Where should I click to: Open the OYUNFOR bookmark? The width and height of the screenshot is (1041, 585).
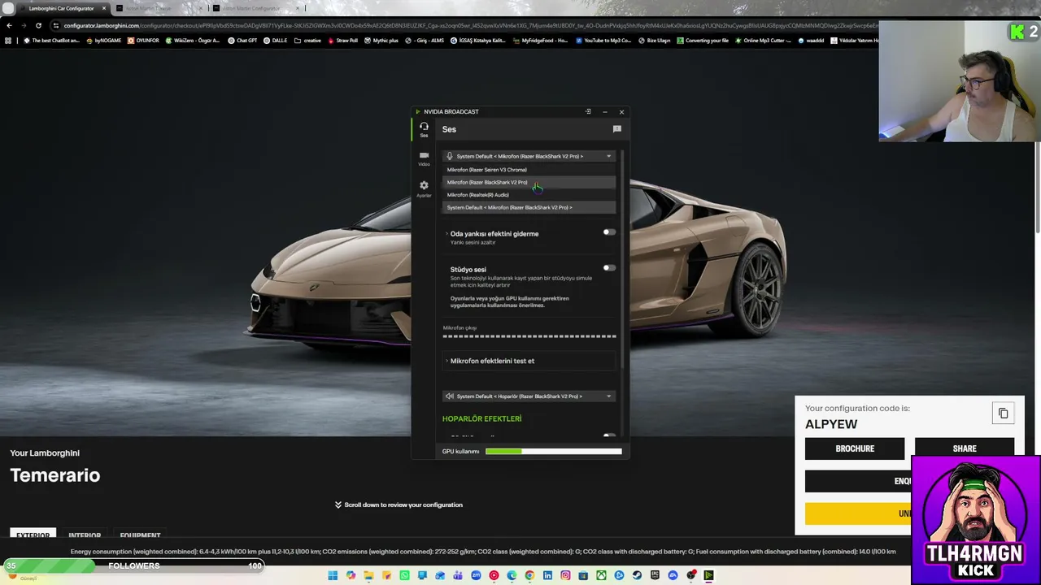pyautogui.click(x=144, y=40)
